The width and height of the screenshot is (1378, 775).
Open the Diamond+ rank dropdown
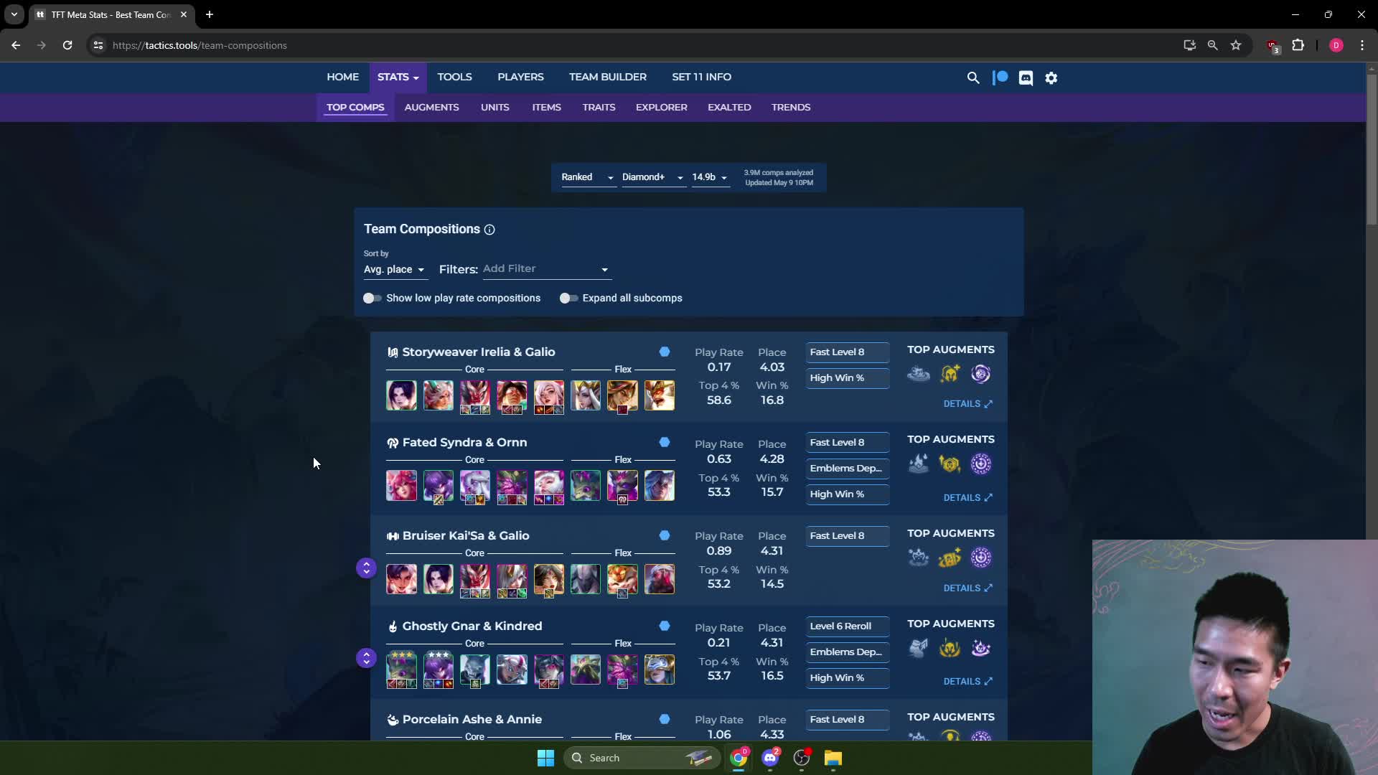(x=652, y=177)
